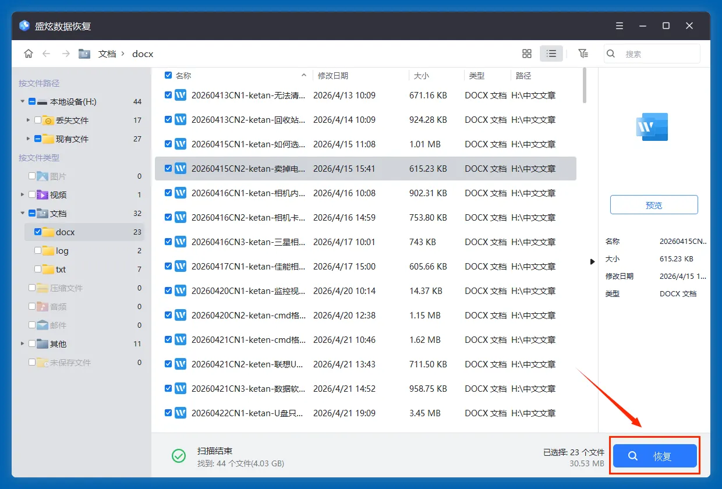Collapse the right preview panel arrow
722x489 pixels.
592,261
